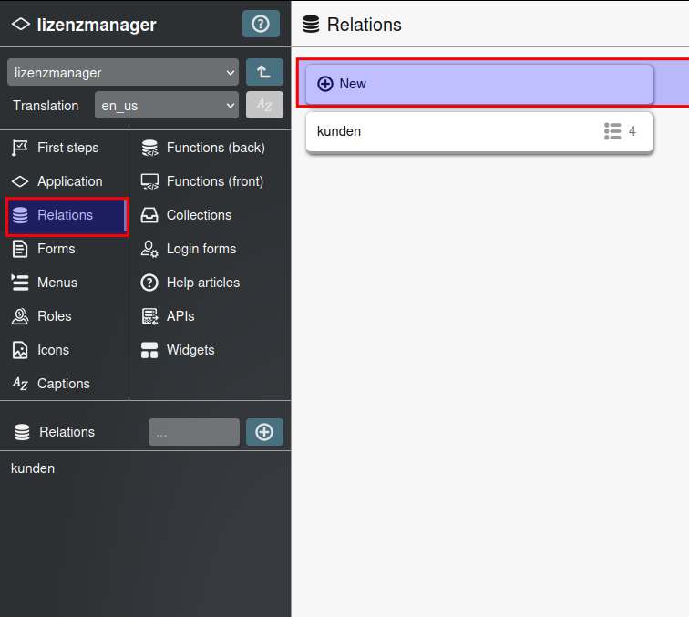Go to Collections
689x617 pixels.
(x=199, y=215)
